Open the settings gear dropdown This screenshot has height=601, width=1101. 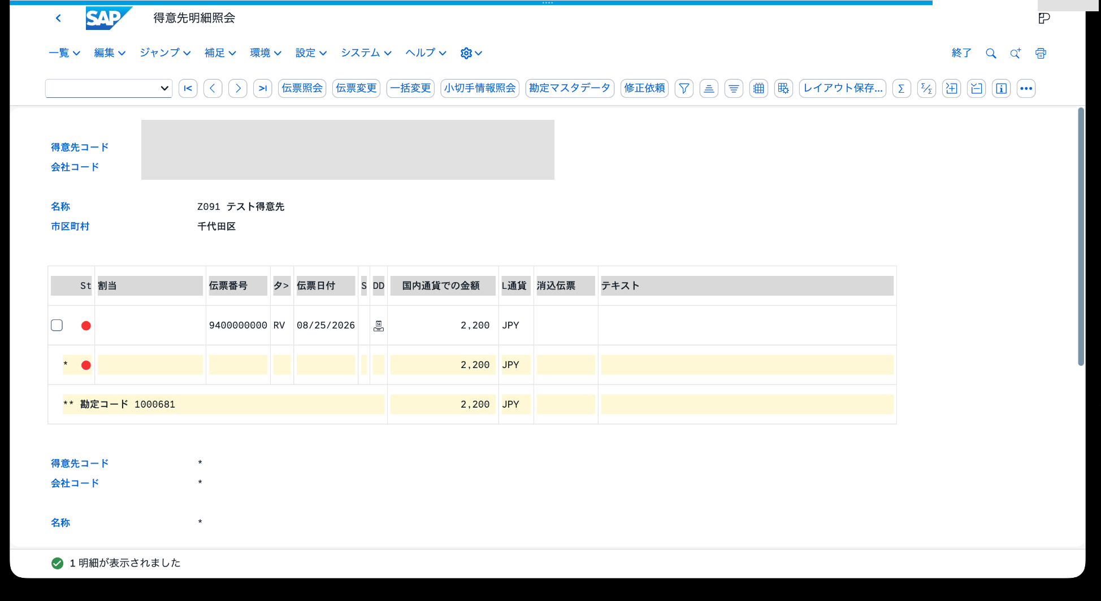pos(471,53)
